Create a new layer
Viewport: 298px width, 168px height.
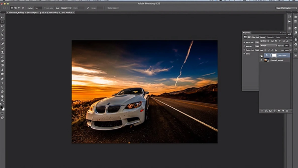click(x=283, y=111)
